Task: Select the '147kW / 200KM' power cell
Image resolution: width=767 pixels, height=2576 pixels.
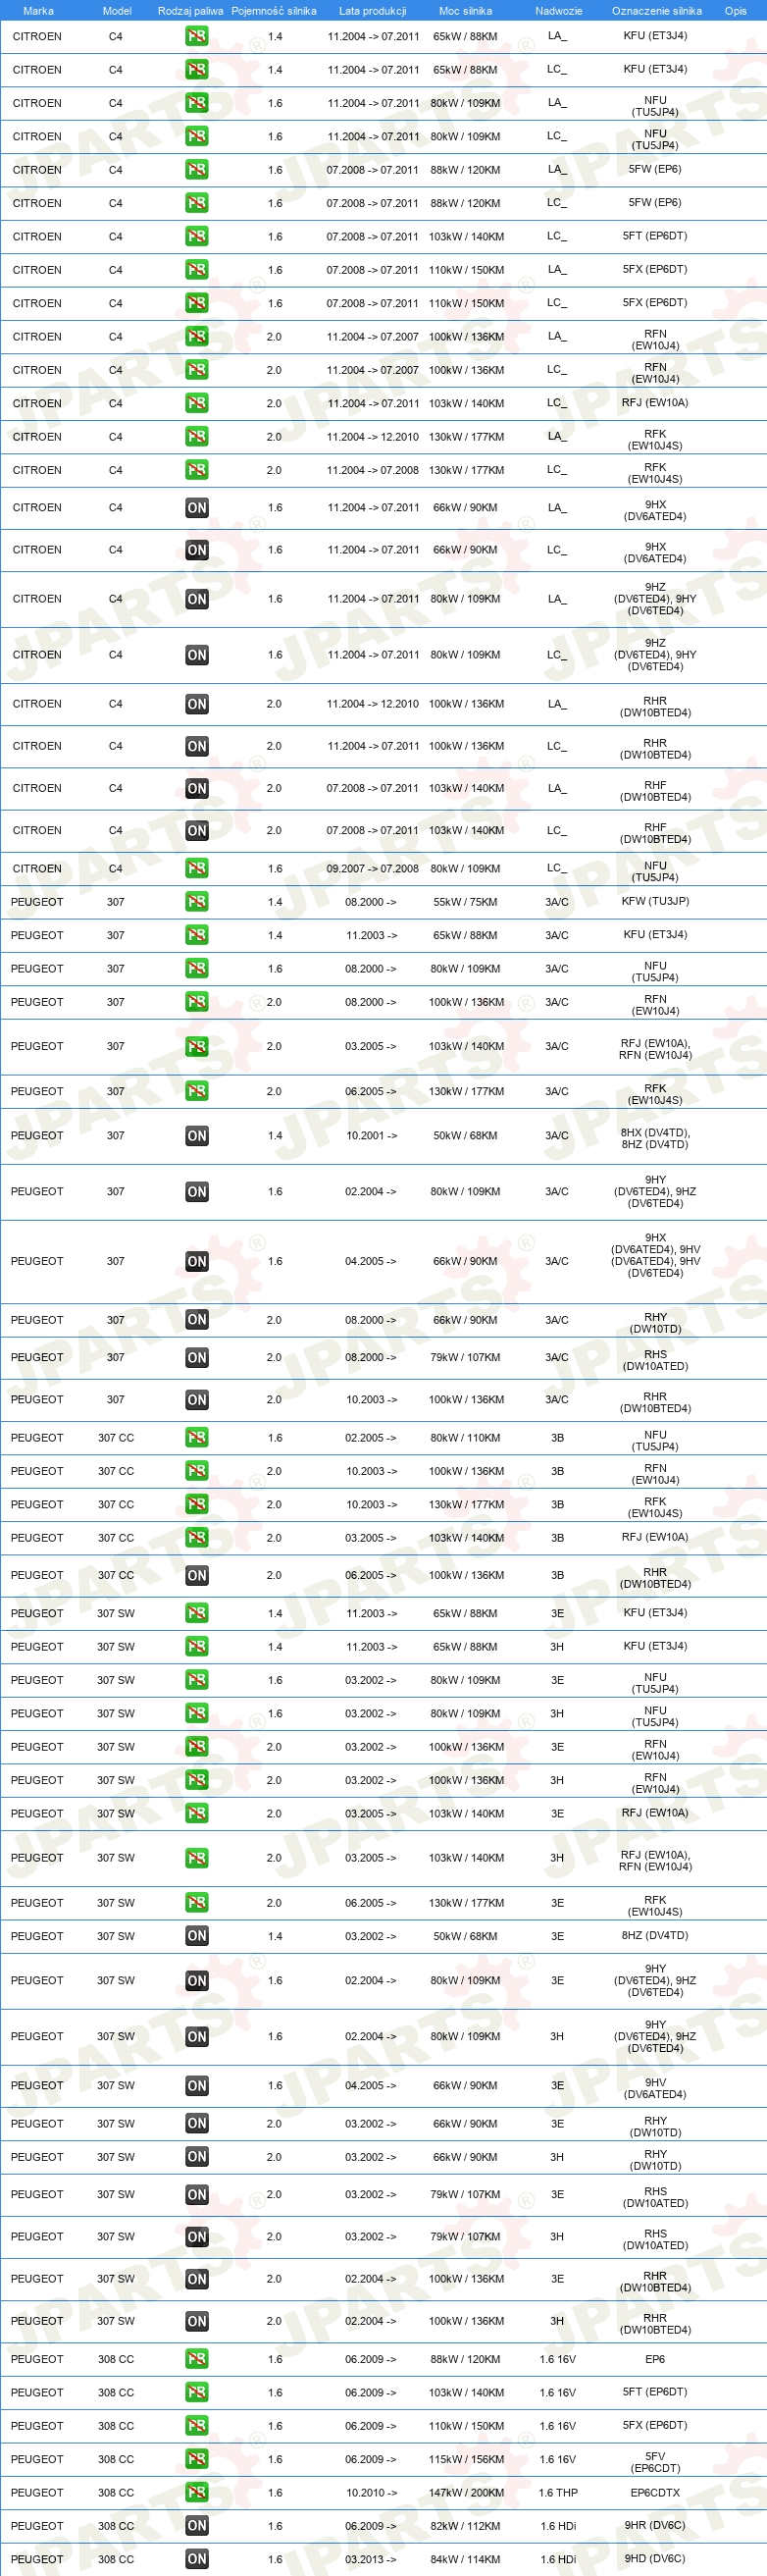Action: 466,2493
